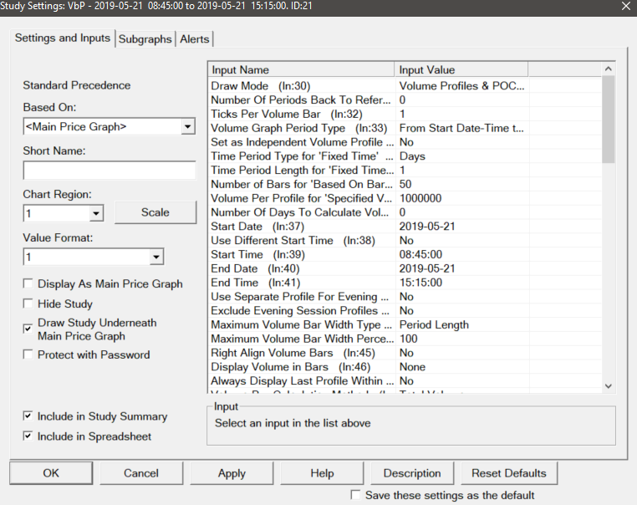
Task: Check Save these settings as the default
Action: click(356, 495)
